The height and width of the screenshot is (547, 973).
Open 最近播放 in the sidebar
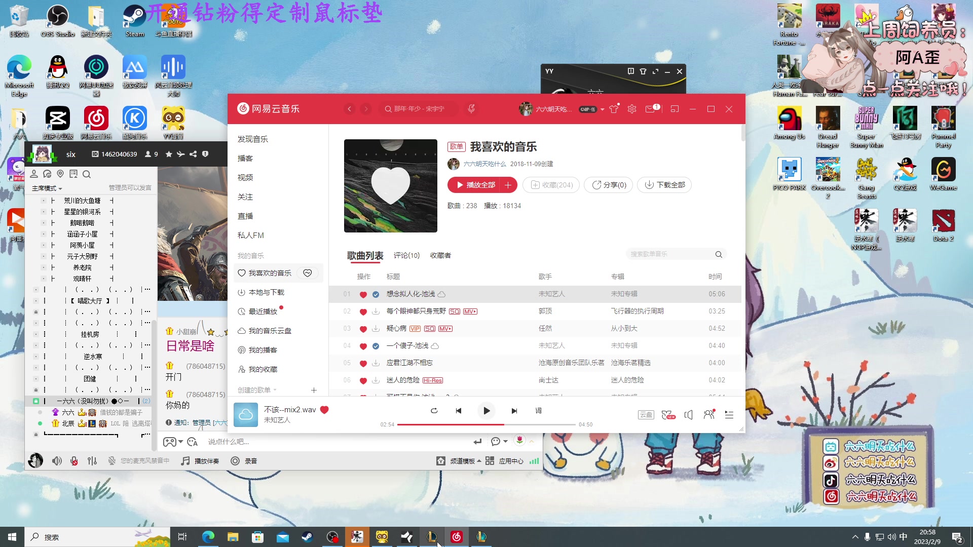tap(263, 311)
